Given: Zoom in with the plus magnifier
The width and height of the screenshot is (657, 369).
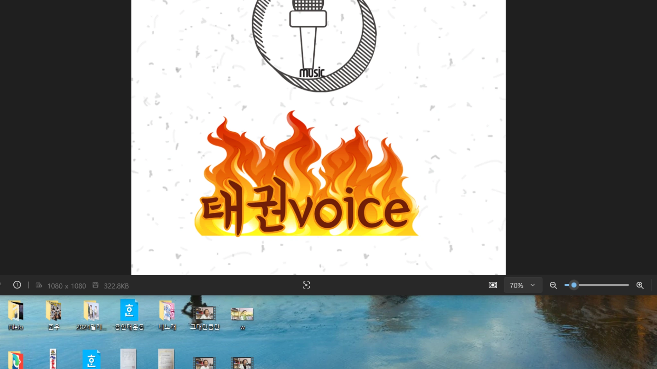Looking at the screenshot, I should (x=640, y=285).
